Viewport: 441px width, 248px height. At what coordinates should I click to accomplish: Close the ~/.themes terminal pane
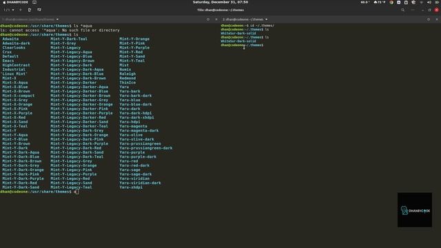point(437,19)
